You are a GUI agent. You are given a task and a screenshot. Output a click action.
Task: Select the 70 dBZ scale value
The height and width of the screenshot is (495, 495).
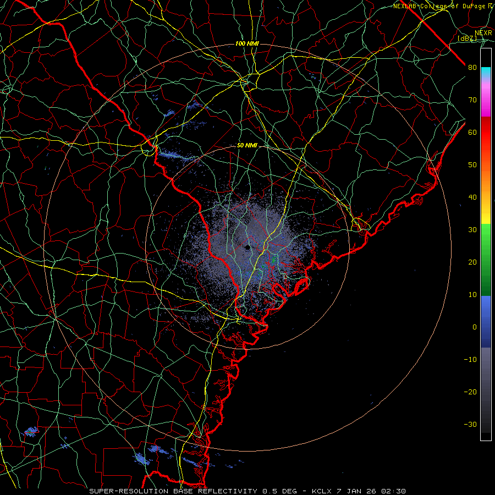click(472, 100)
